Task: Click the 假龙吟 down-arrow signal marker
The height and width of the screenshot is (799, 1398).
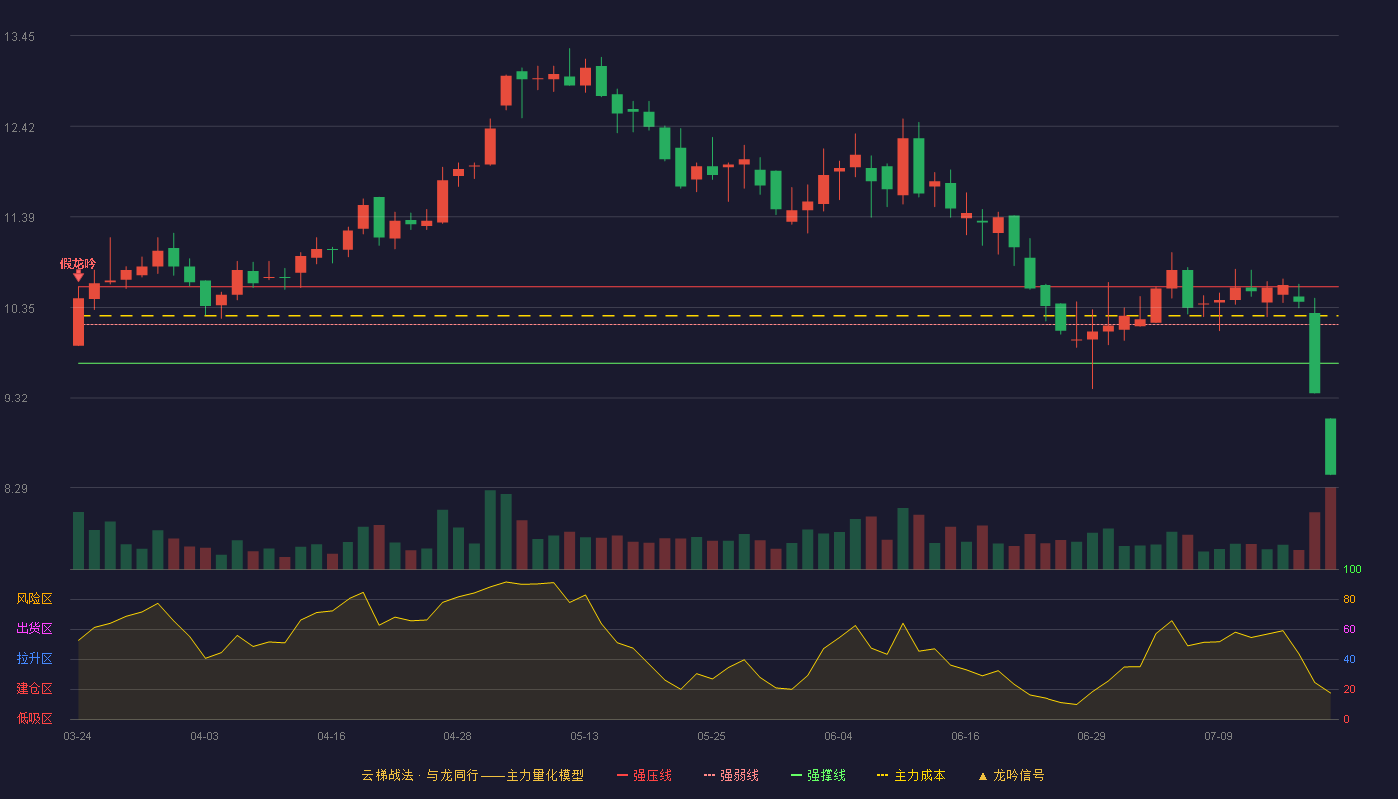Action: tap(78, 275)
